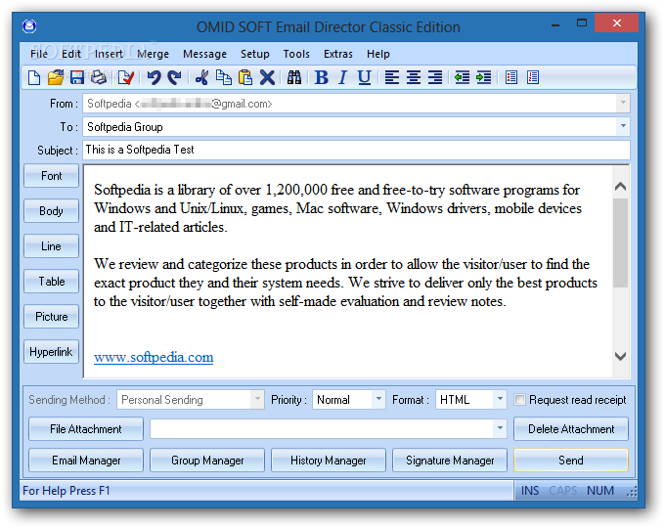Delete selection with the X icon

(267, 77)
